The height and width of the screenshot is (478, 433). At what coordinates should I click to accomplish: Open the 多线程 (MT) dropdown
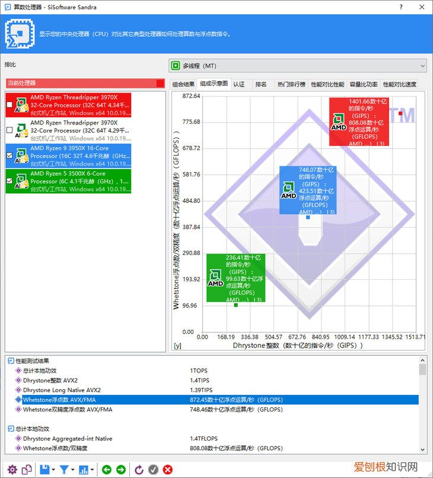click(298, 65)
